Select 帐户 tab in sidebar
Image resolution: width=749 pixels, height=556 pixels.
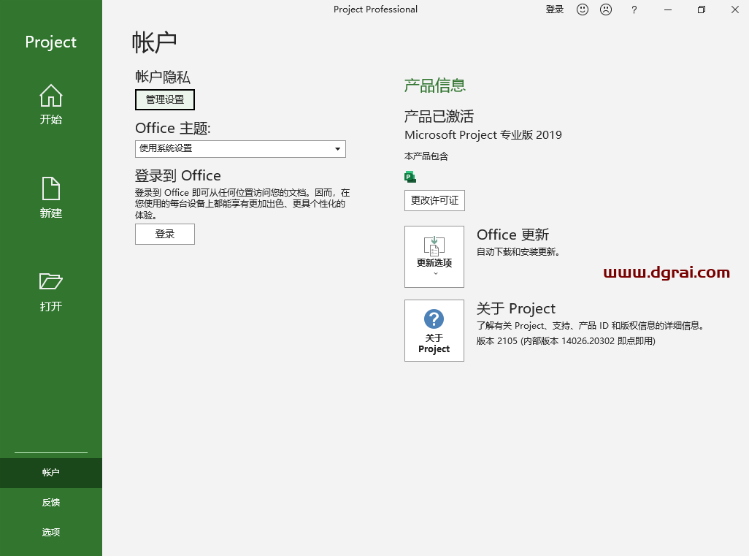(x=51, y=473)
